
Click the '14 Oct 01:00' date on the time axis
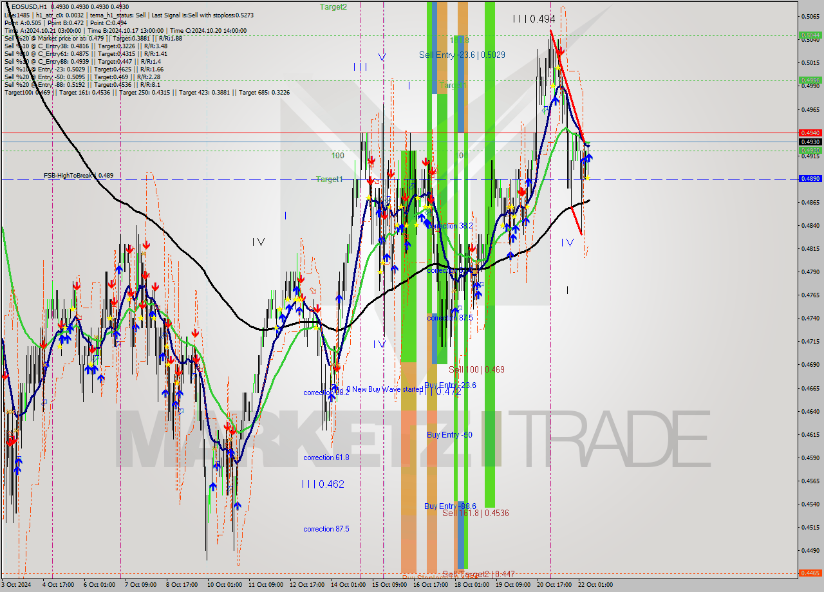pos(348,585)
